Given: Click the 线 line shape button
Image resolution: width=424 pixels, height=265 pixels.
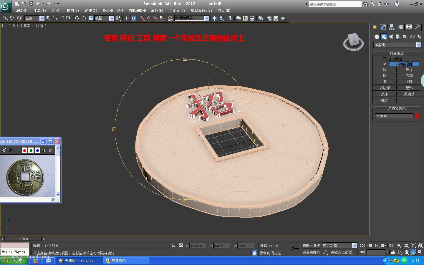Looking at the screenshot, I should coord(385,69).
